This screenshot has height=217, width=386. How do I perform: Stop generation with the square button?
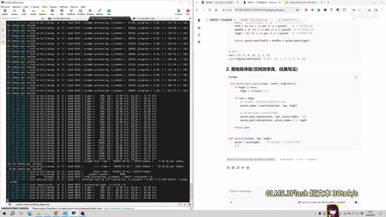pos(356,203)
